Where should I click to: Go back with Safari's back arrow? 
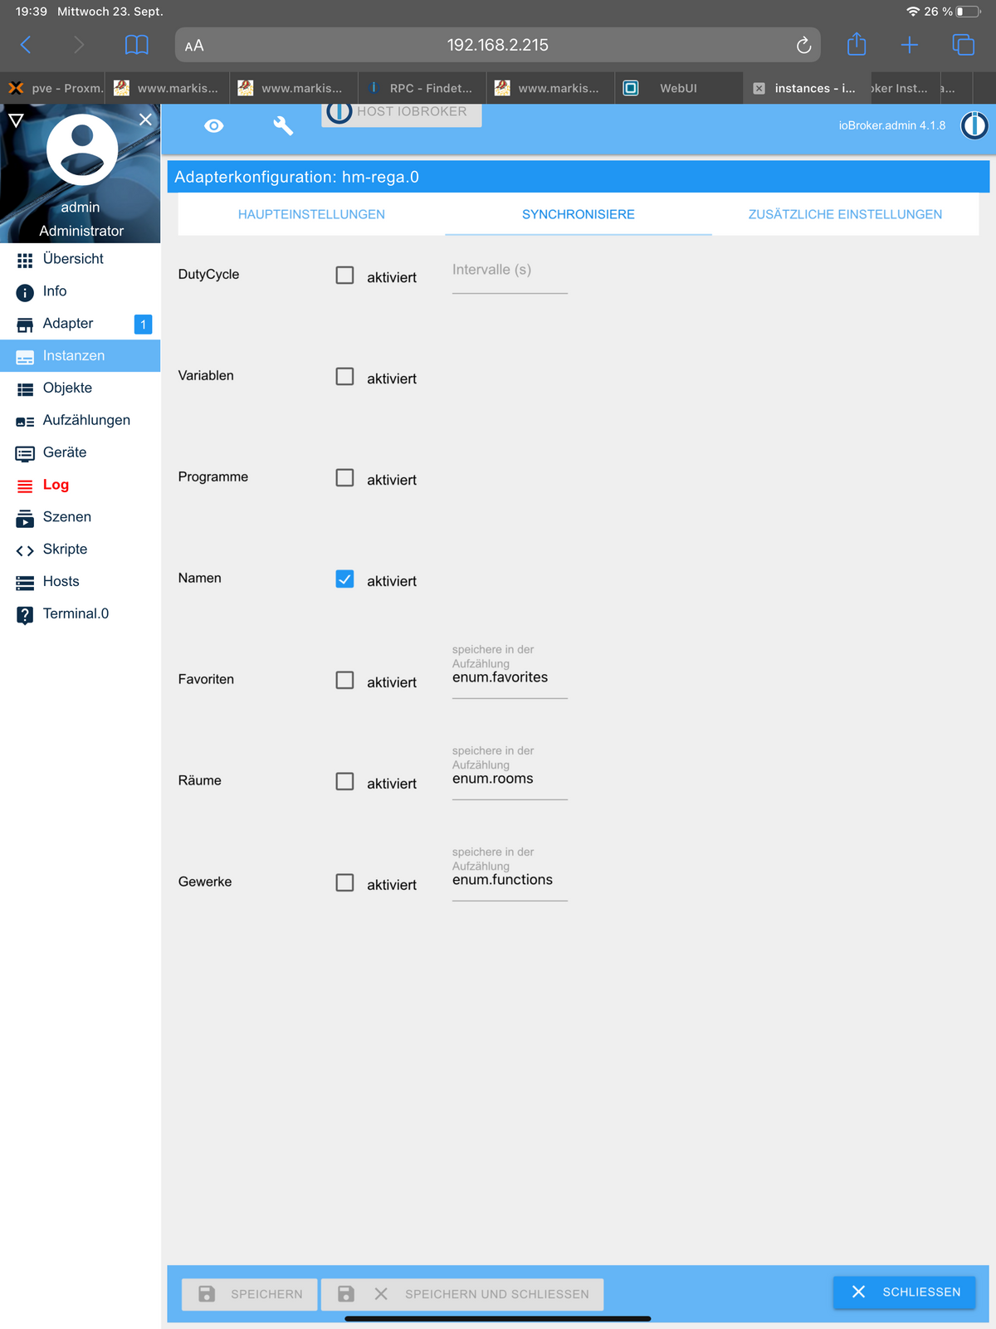click(x=26, y=45)
